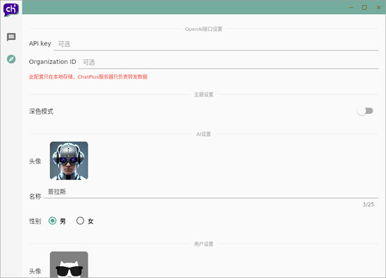The width and height of the screenshot is (386, 278).
Task: Click the API key label
Action: [x=40, y=44]
